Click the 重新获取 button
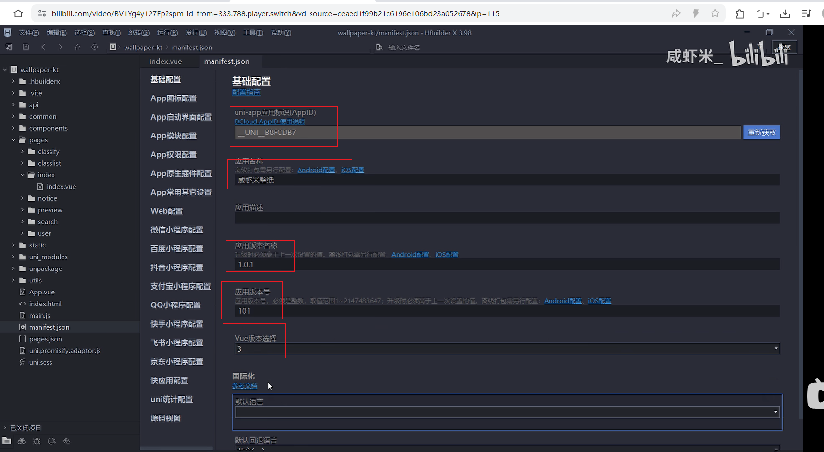Image resolution: width=824 pixels, height=452 pixels. (762, 133)
